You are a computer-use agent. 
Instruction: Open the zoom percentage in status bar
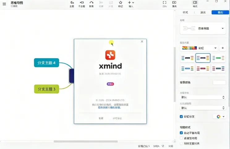[156, 146]
